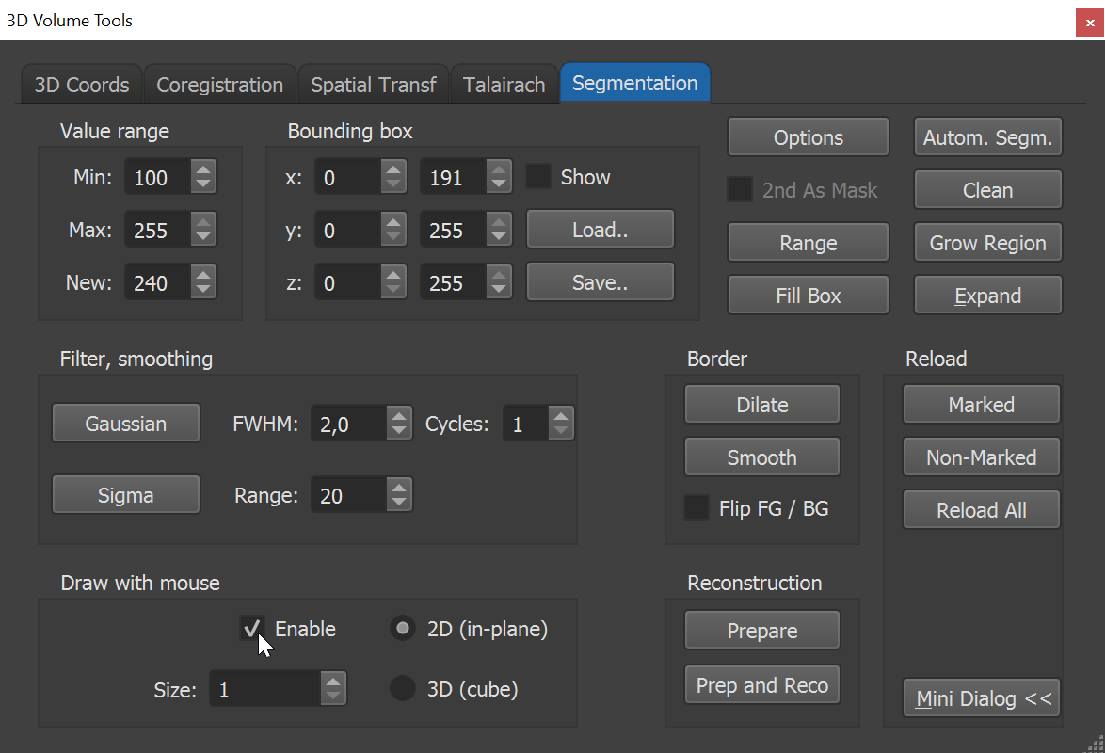The height and width of the screenshot is (753, 1105).
Task: Decrease bounding box x upper limit arrow
Action: [x=498, y=184]
